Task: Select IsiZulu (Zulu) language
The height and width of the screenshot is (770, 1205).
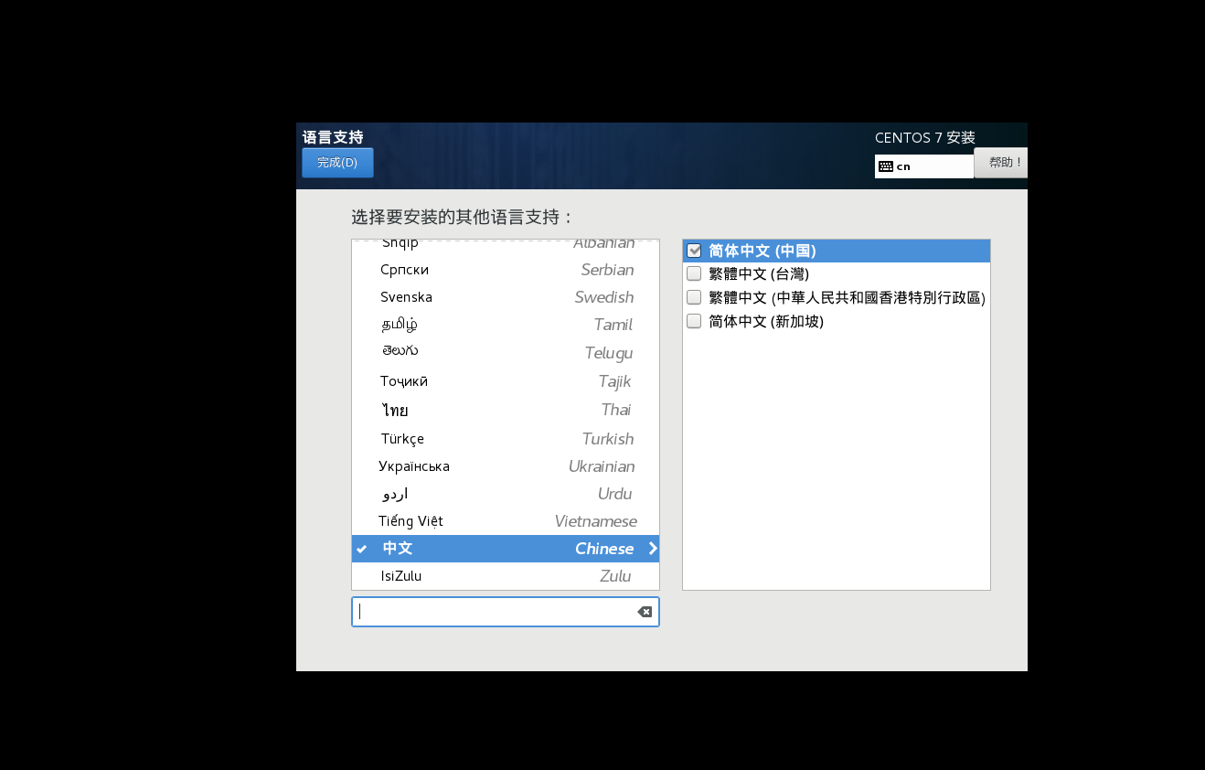Action: coord(505,576)
